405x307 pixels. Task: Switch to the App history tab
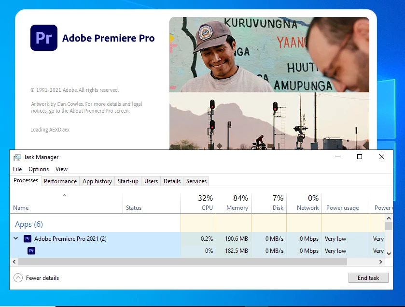(x=97, y=181)
